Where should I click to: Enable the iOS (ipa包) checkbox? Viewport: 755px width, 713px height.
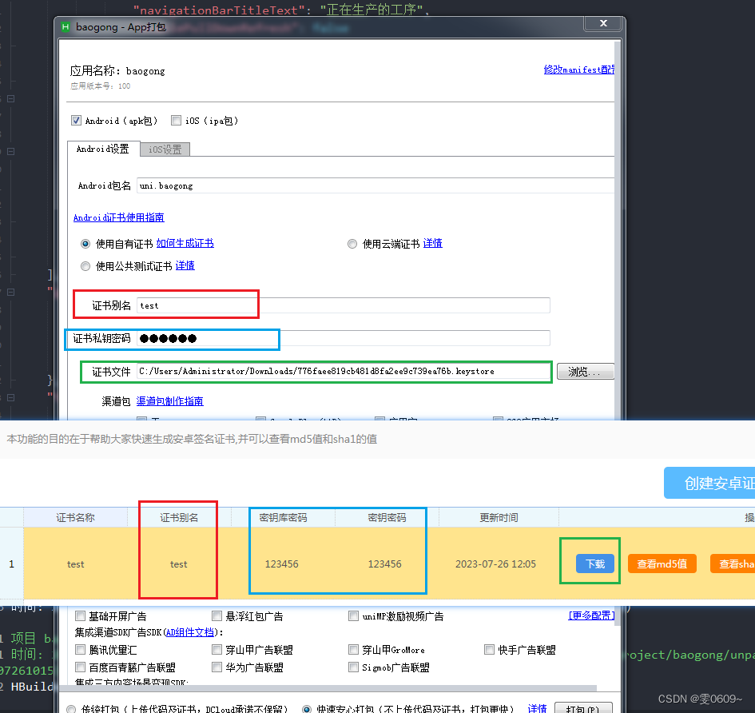176,121
